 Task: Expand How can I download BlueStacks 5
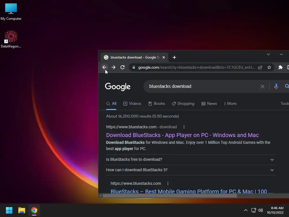pos(191,170)
